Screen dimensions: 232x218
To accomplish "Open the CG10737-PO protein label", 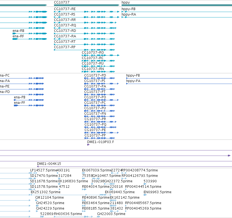I will coord(95,97).
